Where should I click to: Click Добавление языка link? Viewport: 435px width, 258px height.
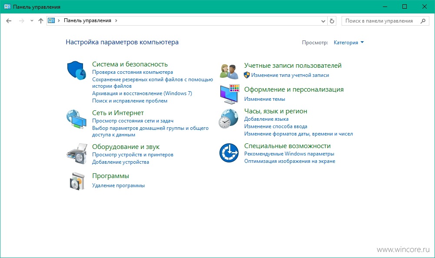[x=266, y=119]
